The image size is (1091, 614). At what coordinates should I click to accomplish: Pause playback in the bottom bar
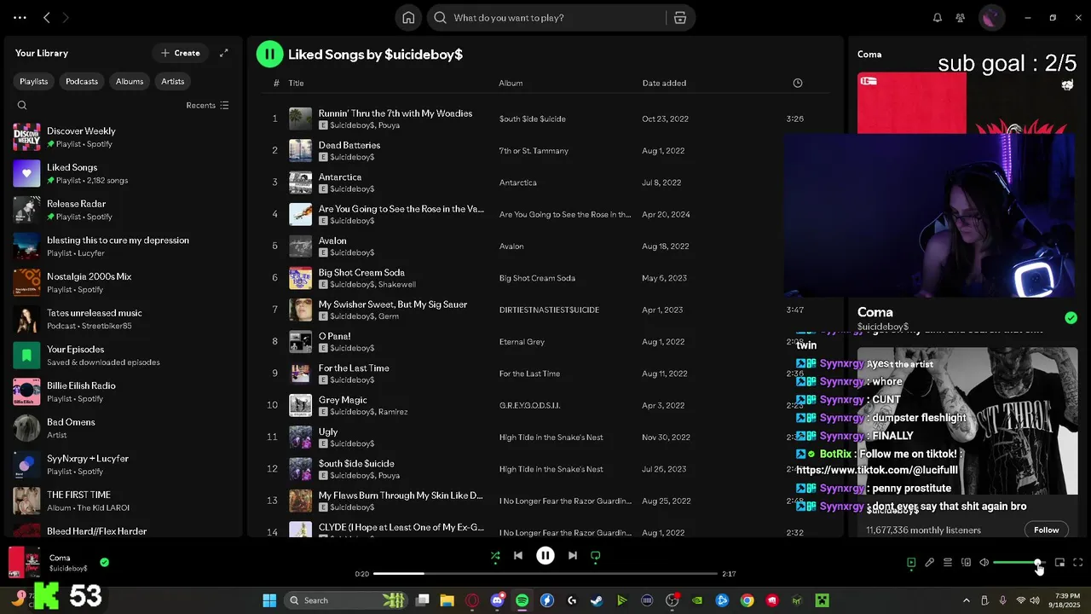tap(545, 555)
